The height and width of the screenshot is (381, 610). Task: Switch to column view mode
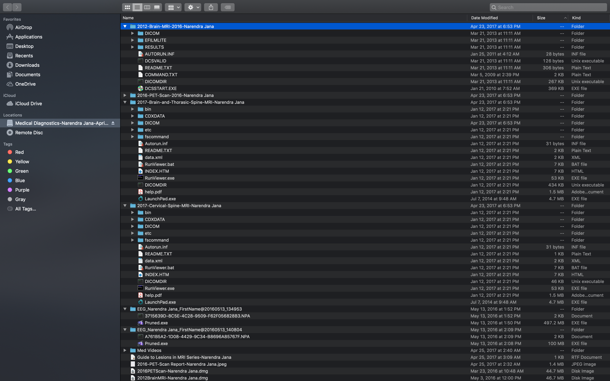coord(147,7)
